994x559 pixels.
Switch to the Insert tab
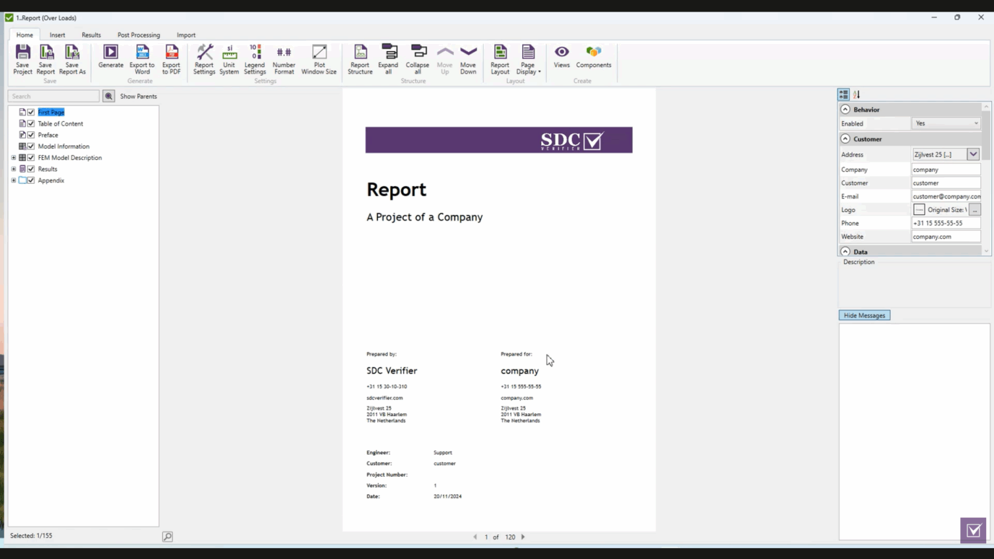pos(57,35)
